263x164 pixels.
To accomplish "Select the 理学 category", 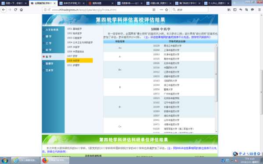I will (x=49, y=36).
